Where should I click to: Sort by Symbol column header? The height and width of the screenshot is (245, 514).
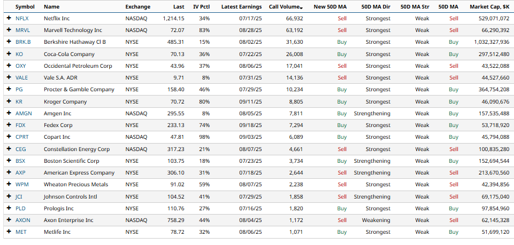pyautogui.click(x=25, y=6)
